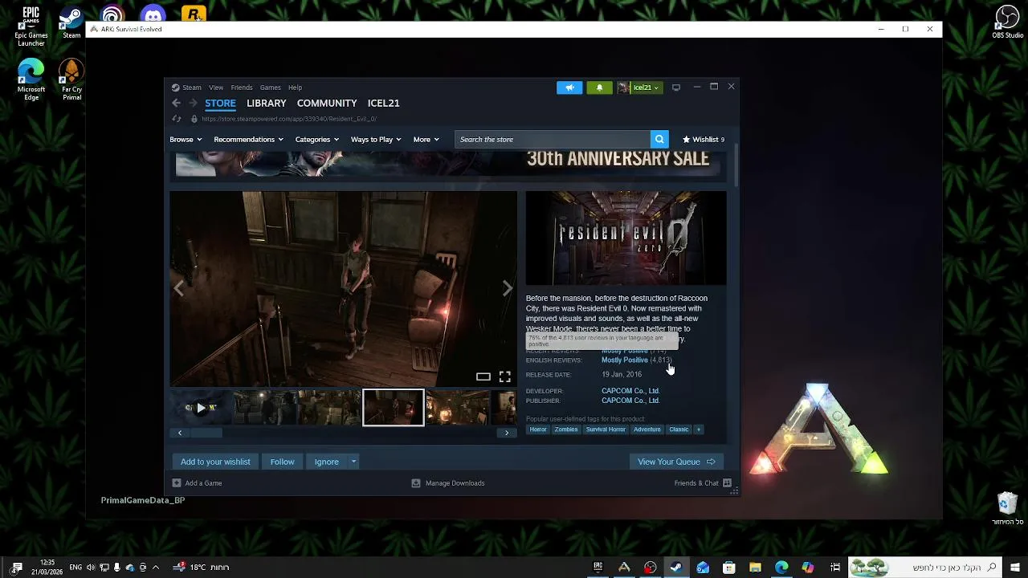Click the Zombies tag

566,429
